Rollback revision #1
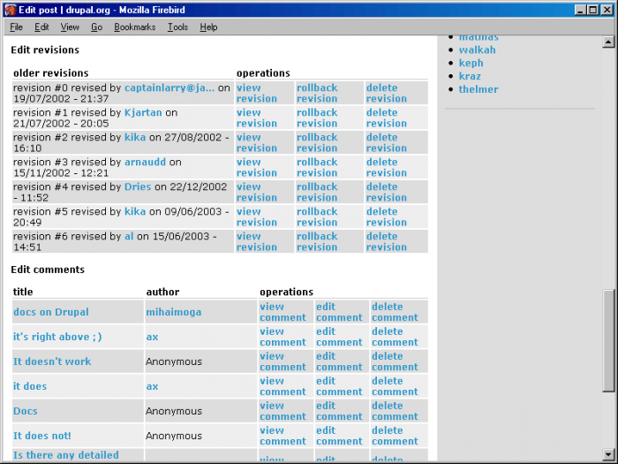 (x=317, y=118)
